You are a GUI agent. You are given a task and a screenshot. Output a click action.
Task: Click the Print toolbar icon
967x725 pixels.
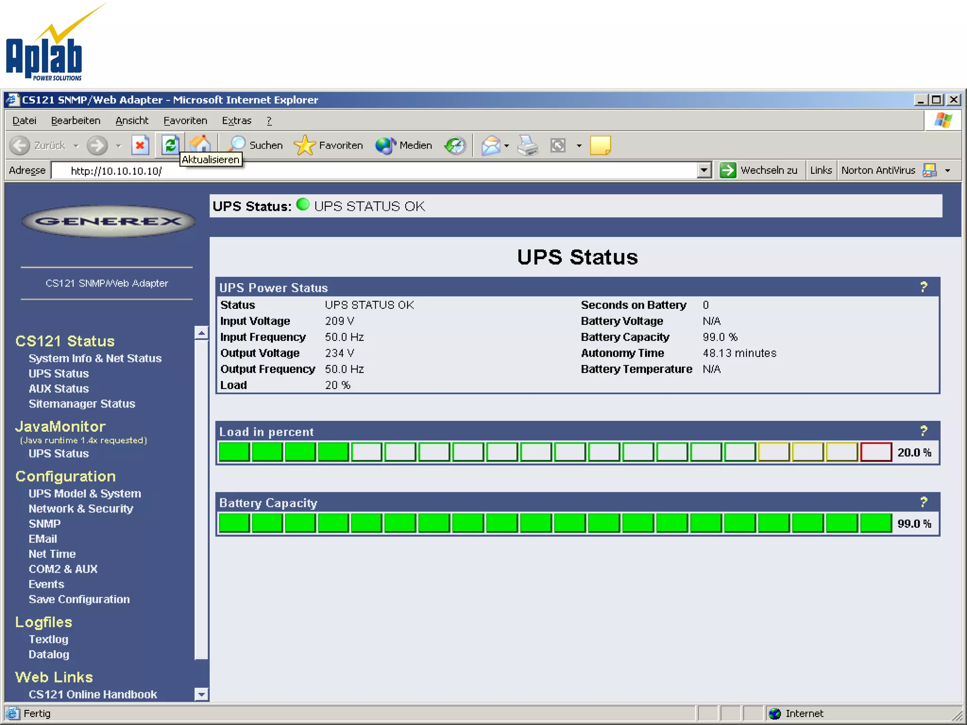[527, 145]
